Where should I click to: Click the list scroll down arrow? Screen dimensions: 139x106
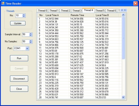coord(123,97)
